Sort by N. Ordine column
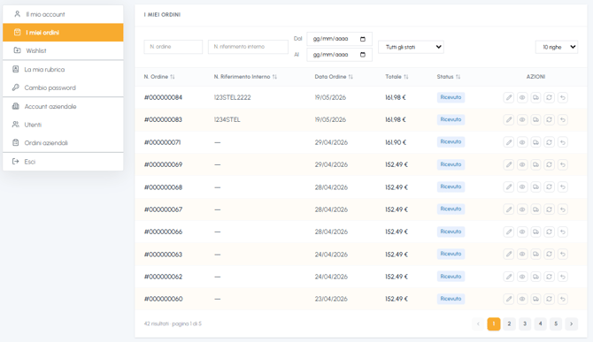The image size is (593, 342). 159,77
